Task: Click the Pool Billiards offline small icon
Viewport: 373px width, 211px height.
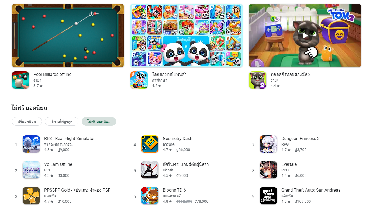Action: pos(20,80)
